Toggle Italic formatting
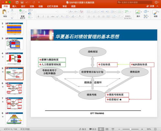 click(x=43, y=16)
